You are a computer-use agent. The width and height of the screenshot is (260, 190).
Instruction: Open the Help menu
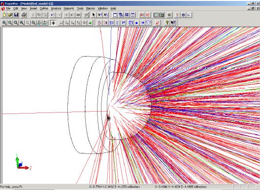(113, 8)
